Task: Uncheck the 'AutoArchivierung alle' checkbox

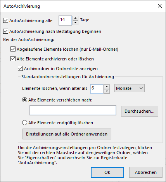Action: (x=5, y=21)
